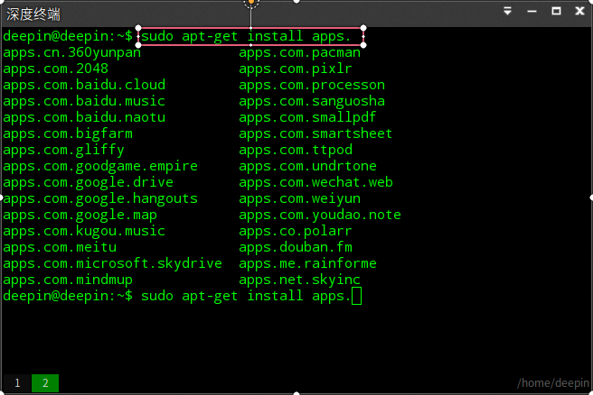Click apps.com.kugou.music package name
The width and height of the screenshot is (593, 395).
point(84,231)
